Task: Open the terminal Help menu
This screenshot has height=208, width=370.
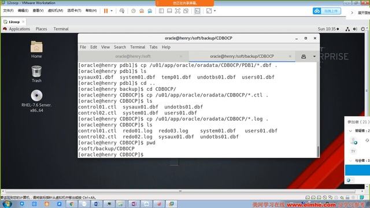Action: pos(166,47)
